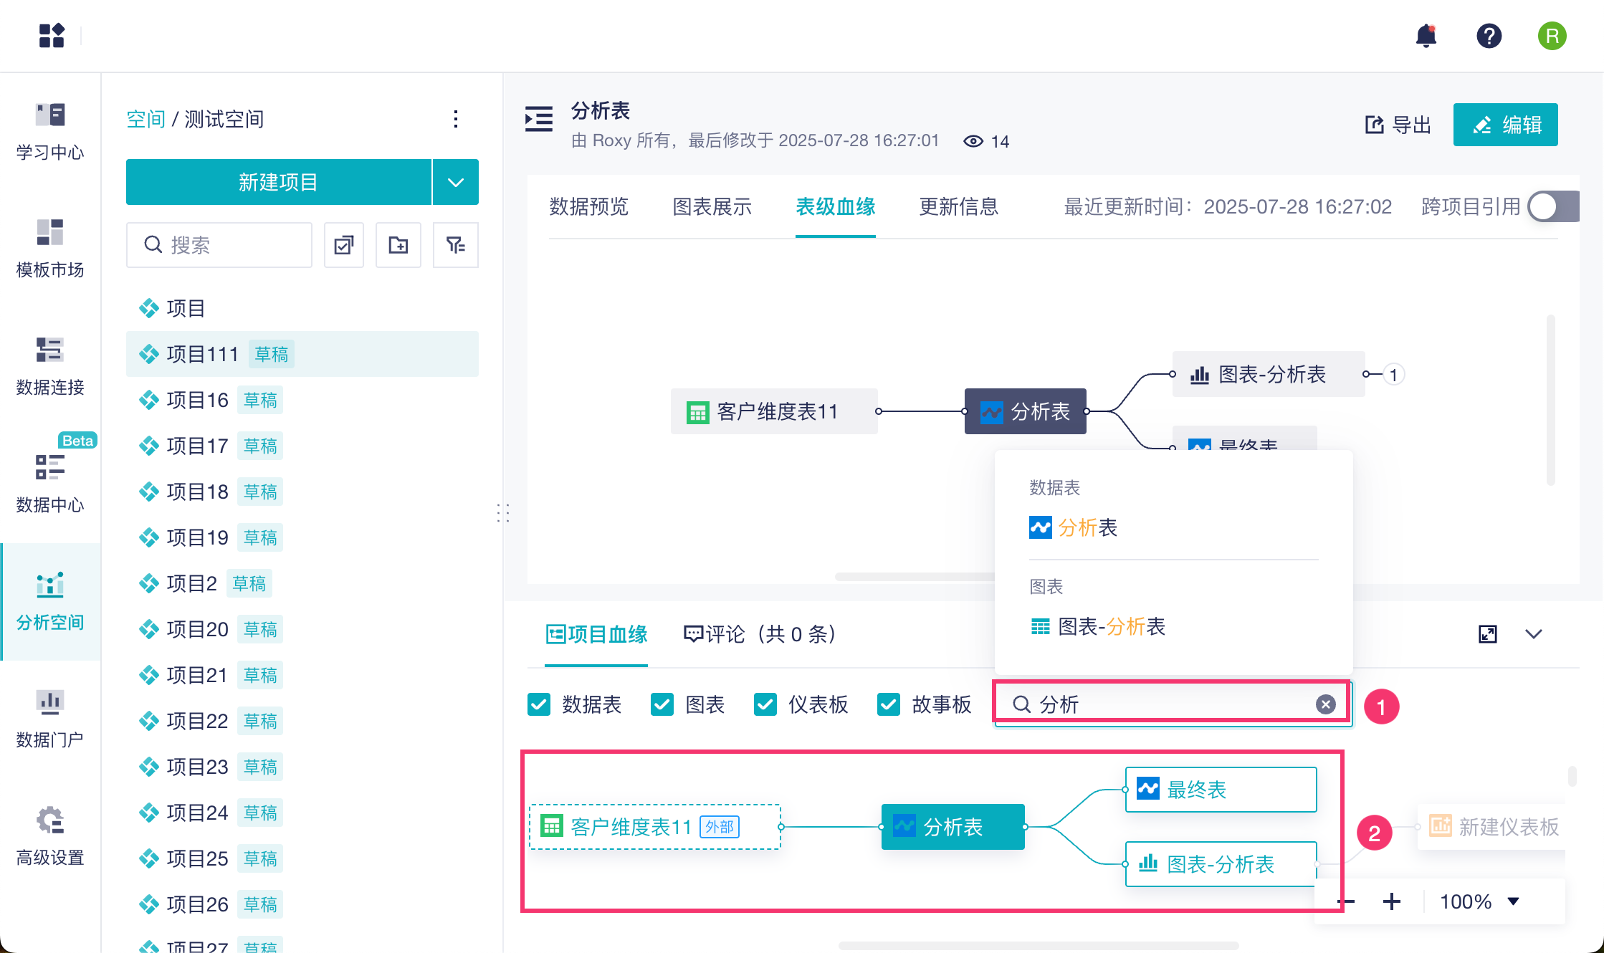Click the new folder icon
1604x953 pixels.
(x=398, y=245)
